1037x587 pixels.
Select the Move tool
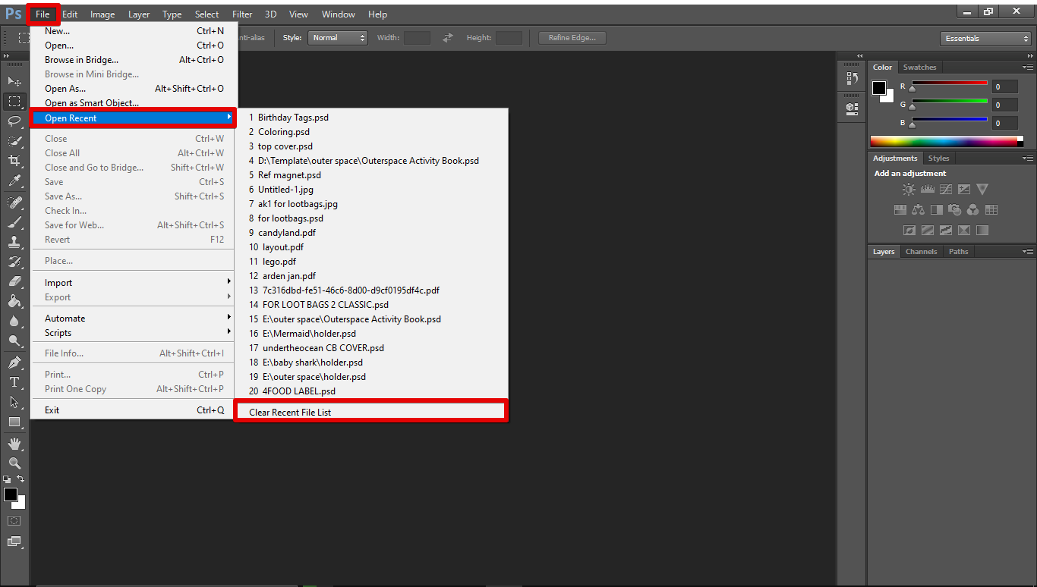[14, 81]
